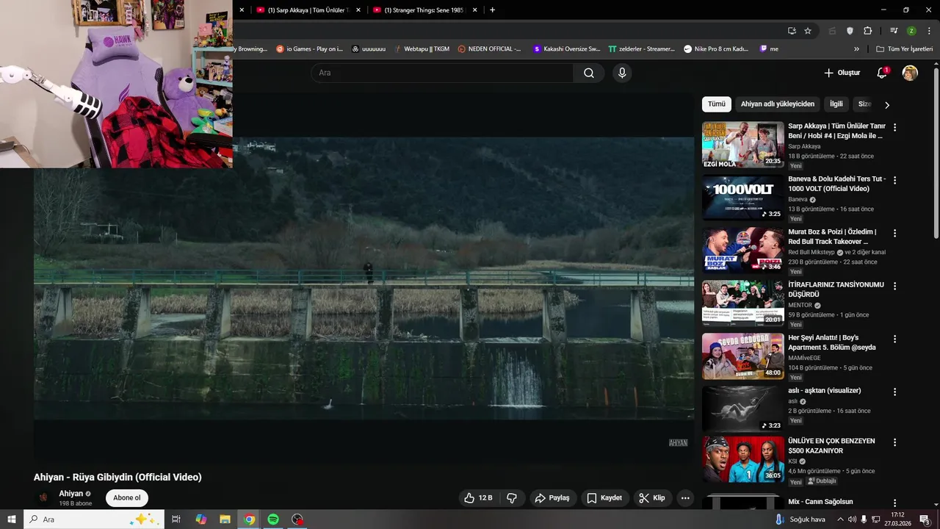Open options for Boy's Apartment video

[894, 339]
